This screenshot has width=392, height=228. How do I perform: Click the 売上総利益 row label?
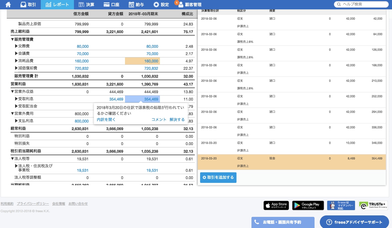(x=20, y=32)
